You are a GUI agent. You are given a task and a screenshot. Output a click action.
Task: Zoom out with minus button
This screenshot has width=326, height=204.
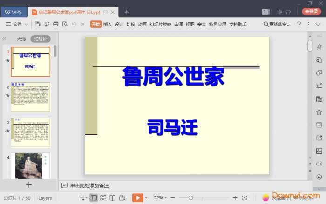pos(173,198)
